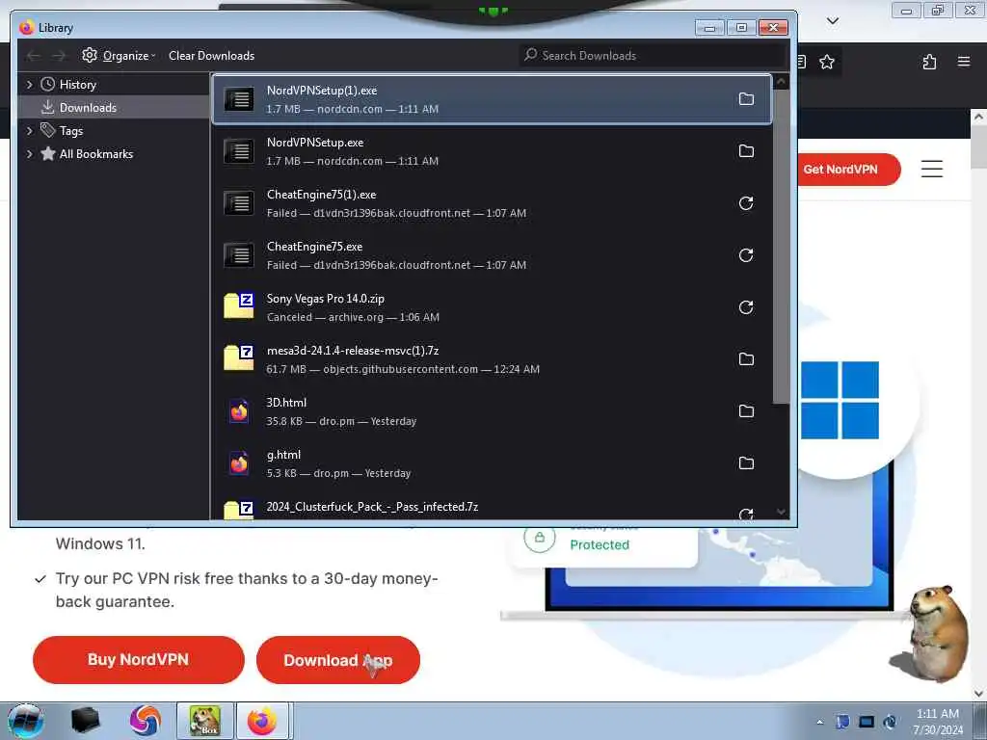Screen dimensions: 987x740
Task: Select the 2024_Clusterfuck_Pack_-_Pass_infected.7z row
Action: [491, 507]
